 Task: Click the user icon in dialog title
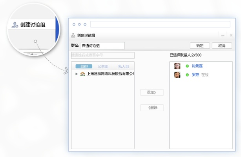(73, 35)
